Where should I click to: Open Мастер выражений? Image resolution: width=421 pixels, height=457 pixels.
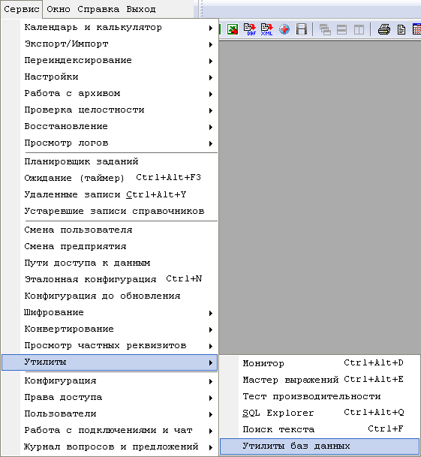tap(320, 380)
